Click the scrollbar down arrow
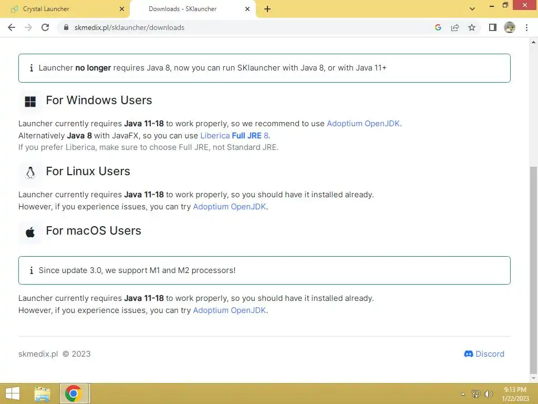Image resolution: width=538 pixels, height=404 pixels. [534, 378]
